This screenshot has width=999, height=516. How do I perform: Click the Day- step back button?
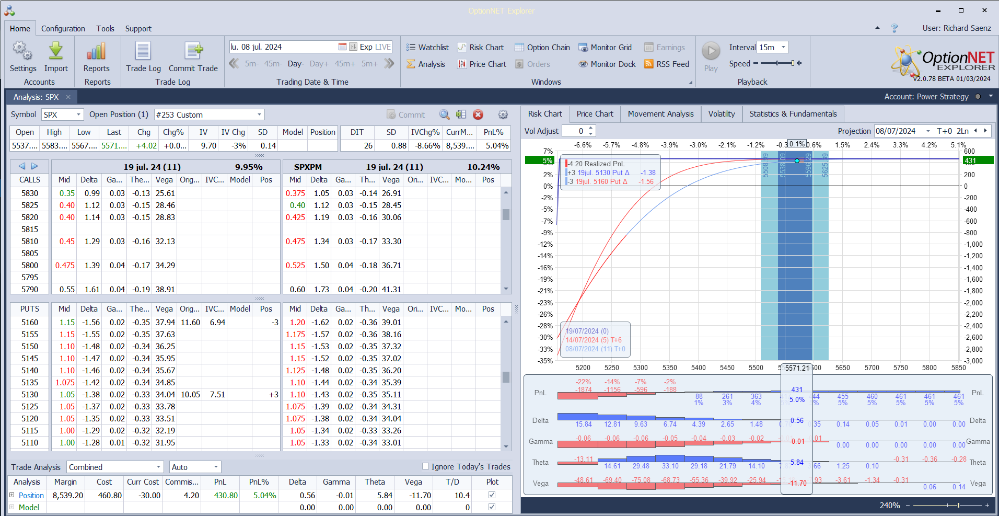coord(296,64)
